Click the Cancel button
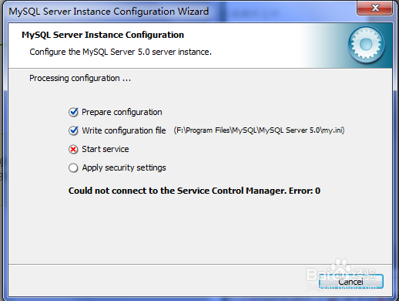This screenshot has height=301, width=399. pos(351,282)
